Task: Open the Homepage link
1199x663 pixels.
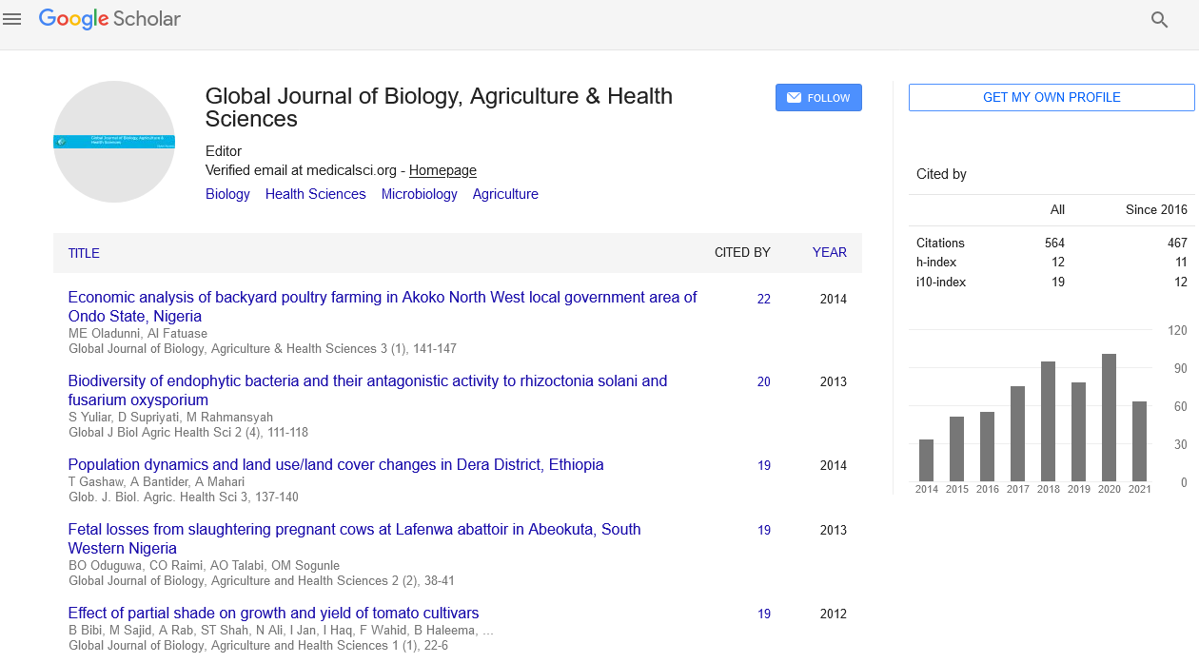Action: pos(442,171)
